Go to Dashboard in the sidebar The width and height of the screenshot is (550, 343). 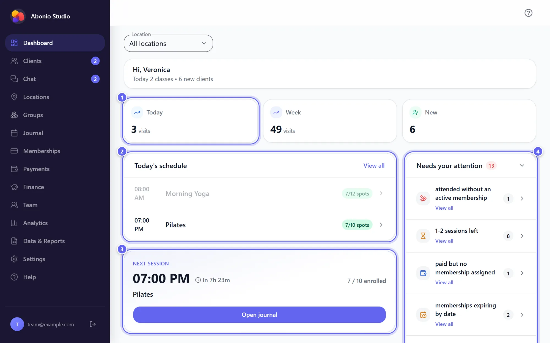[55, 43]
